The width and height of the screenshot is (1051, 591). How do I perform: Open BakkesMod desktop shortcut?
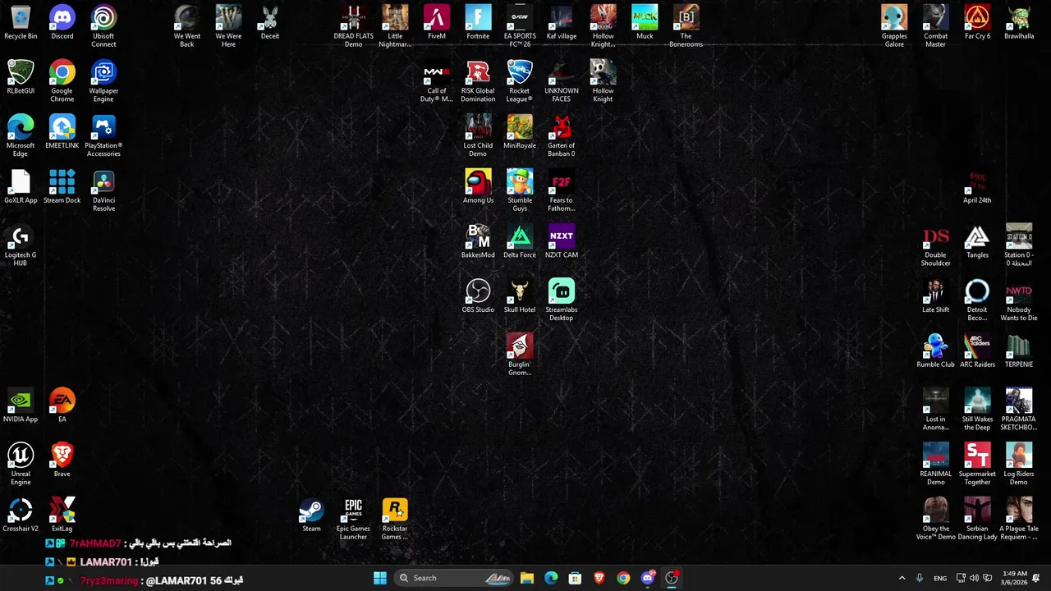(478, 241)
